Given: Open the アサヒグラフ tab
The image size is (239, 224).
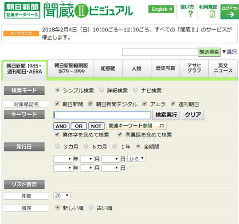Looking at the screenshot, I should (194, 68).
